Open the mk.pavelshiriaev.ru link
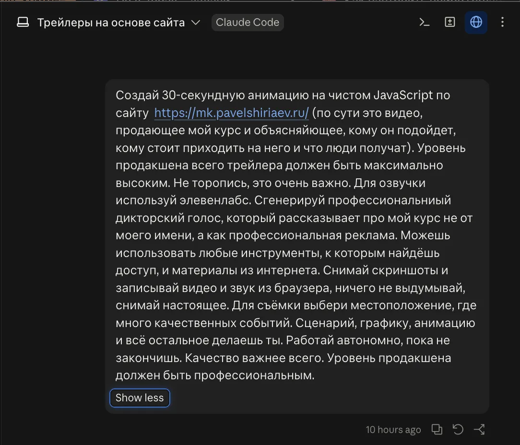520x445 pixels. pyautogui.click(x=232, y=113)
